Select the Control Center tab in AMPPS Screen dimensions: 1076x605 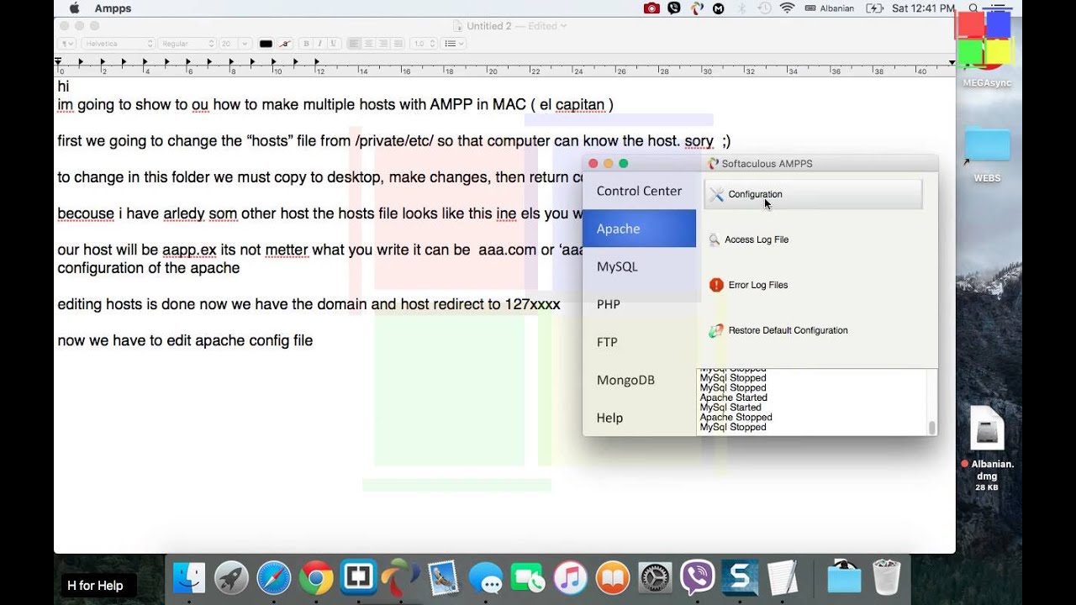639,191
